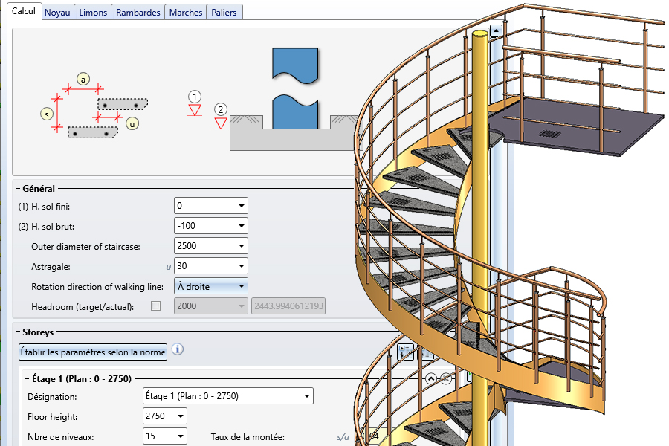The image size is (669, 446).
Task: Click the round X icon for Étage 1
Action: [x=446, y=378]
